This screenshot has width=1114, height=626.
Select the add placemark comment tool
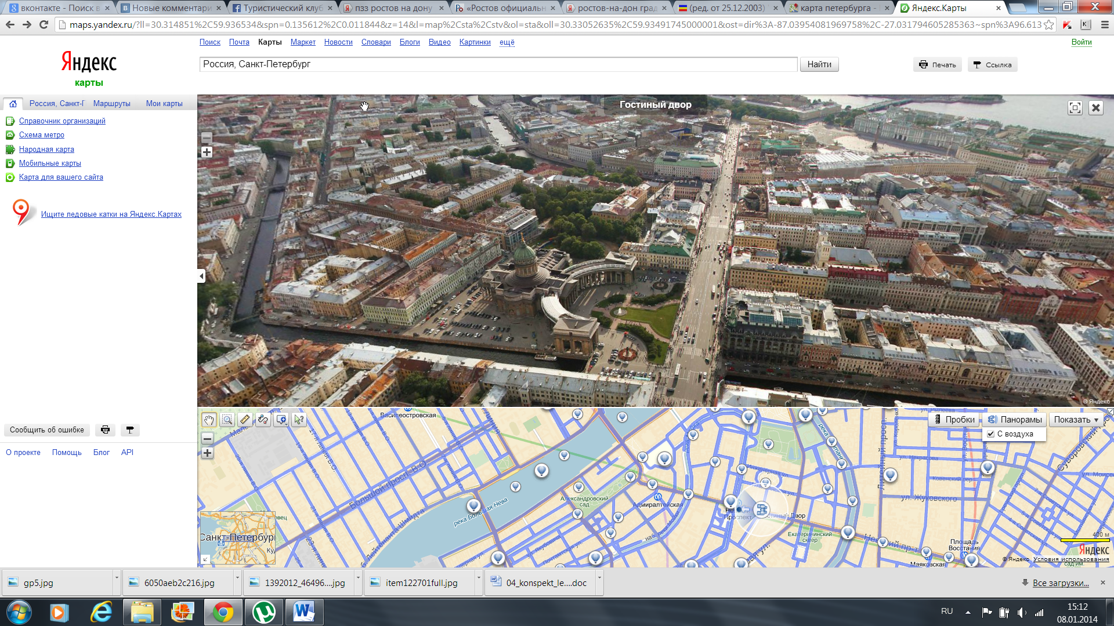point(281,420)
